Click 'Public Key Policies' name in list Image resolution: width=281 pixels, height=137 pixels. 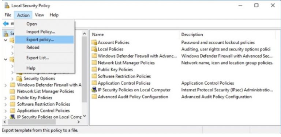click(115, 69)
